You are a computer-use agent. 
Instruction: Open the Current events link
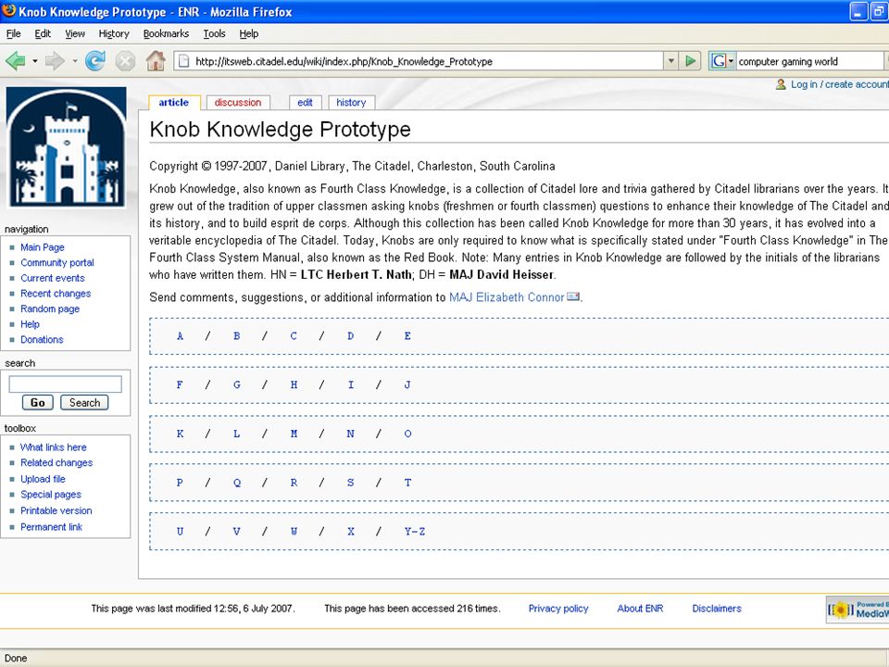(x=53, y=278)
